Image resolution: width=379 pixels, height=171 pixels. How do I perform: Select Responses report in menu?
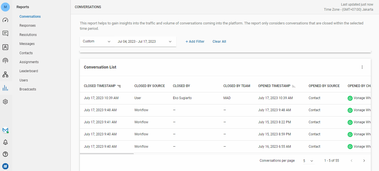tap(27, 26)
